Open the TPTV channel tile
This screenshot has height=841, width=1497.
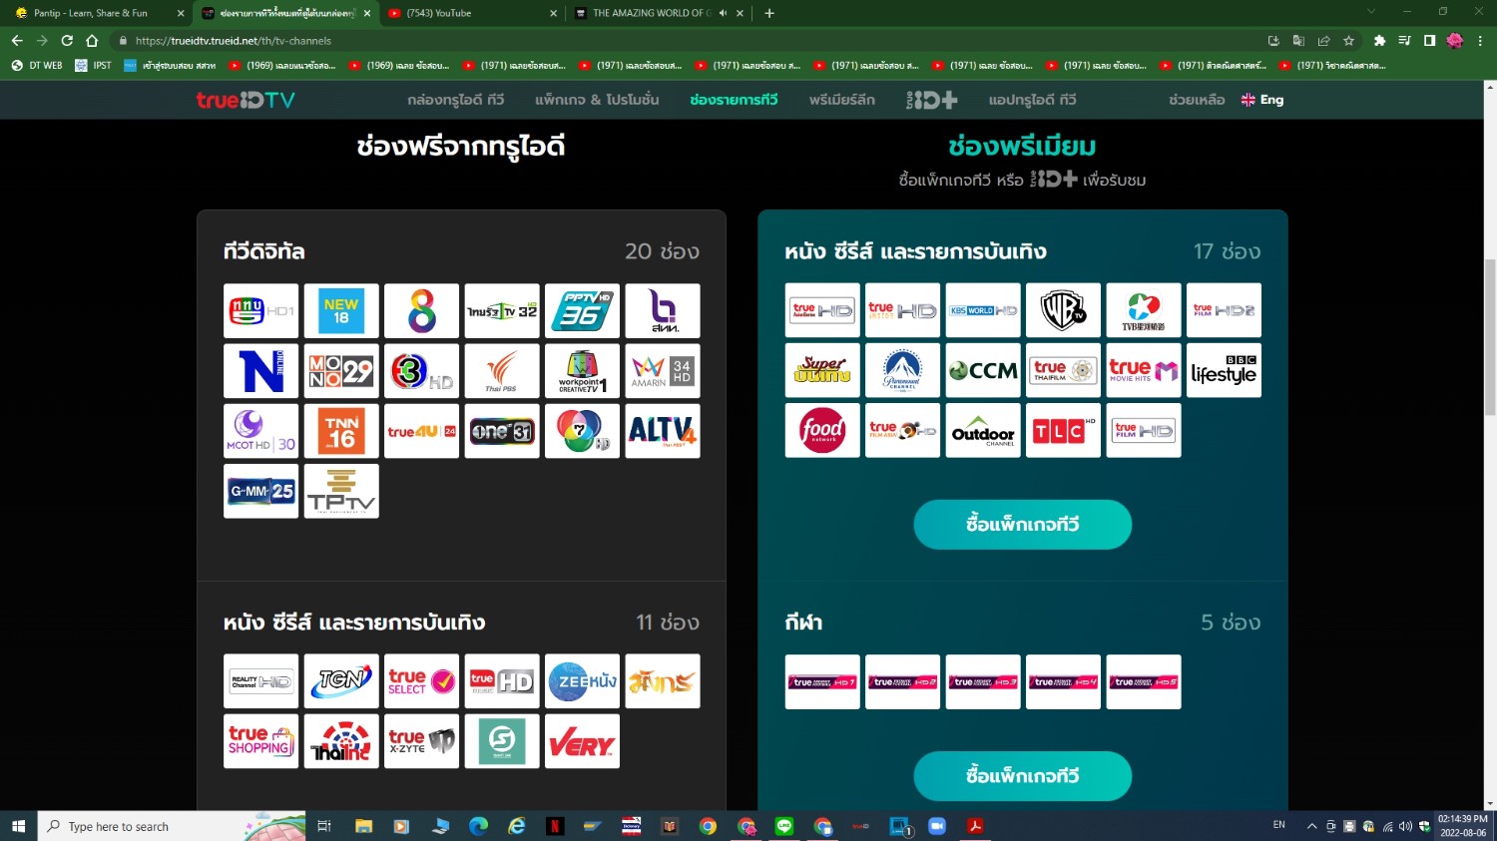click(341, 491)
